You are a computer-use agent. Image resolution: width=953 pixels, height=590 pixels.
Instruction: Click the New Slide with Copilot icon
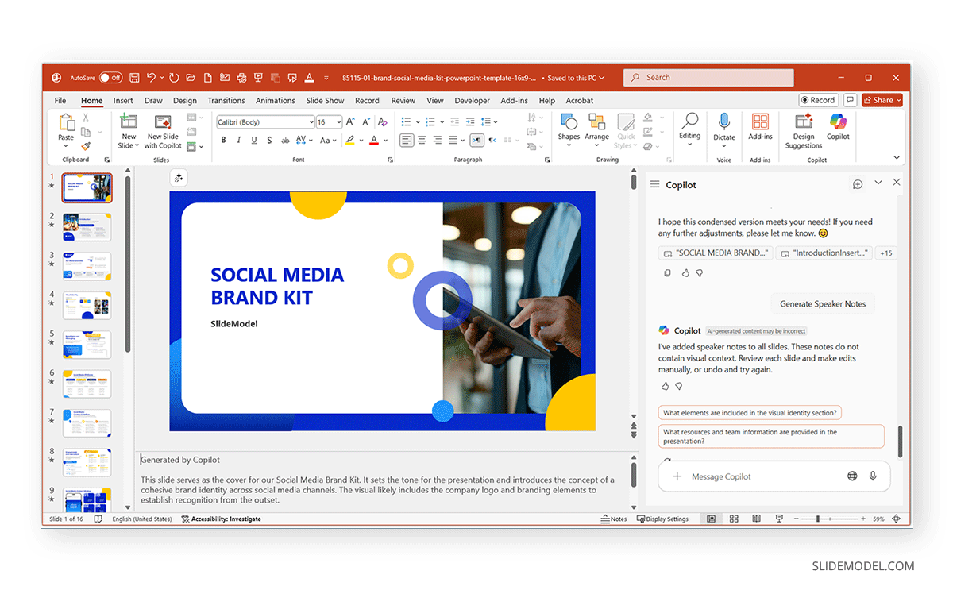(164, 122)
